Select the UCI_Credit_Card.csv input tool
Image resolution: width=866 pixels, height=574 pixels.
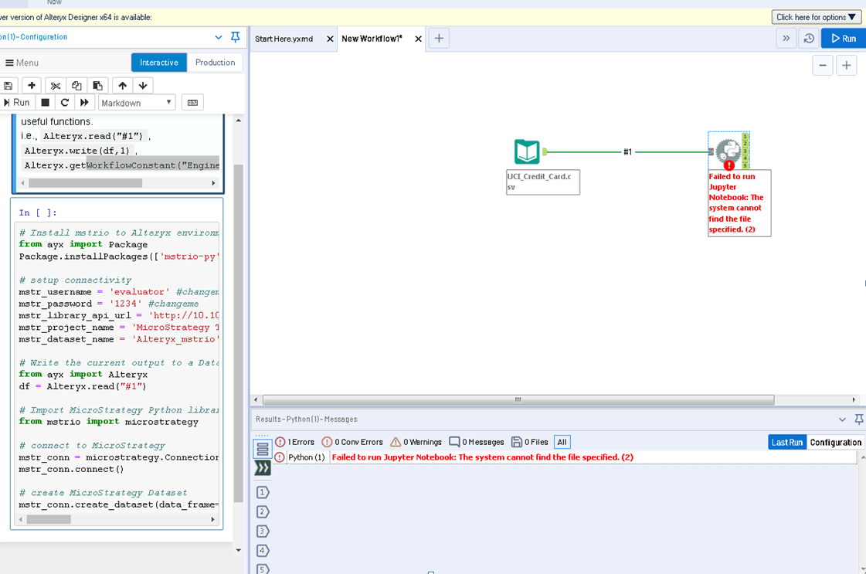click(x=527, y=151)
